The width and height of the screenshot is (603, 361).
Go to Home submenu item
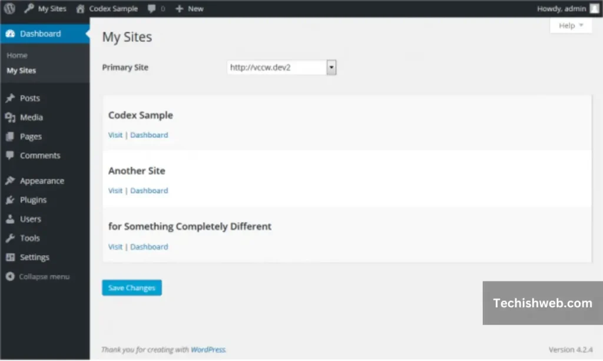[x=17, y=55]
